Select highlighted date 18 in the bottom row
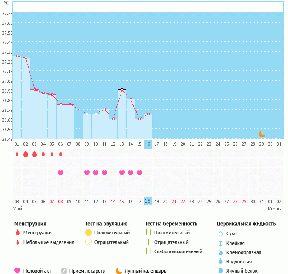Viewport: 288px width, 274px height. 148,201
